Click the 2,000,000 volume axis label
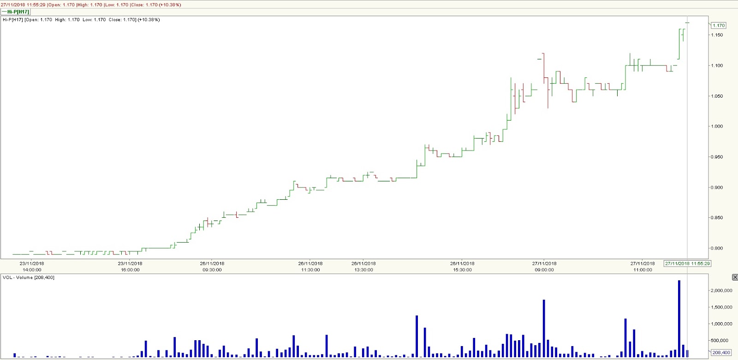The width and height of the screenshot is (738, 360). (x=721, y=290)
